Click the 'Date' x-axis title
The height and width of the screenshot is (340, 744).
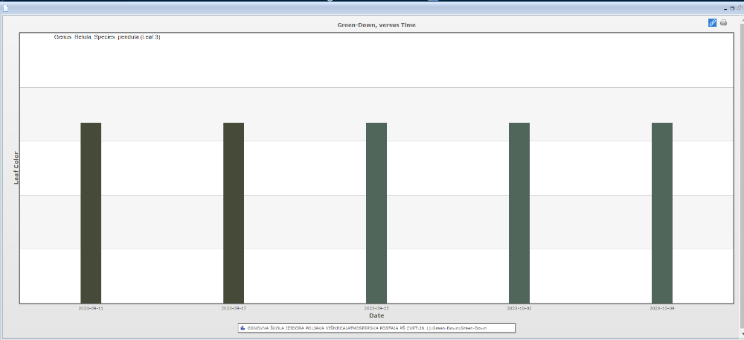[x=376, y=315]
